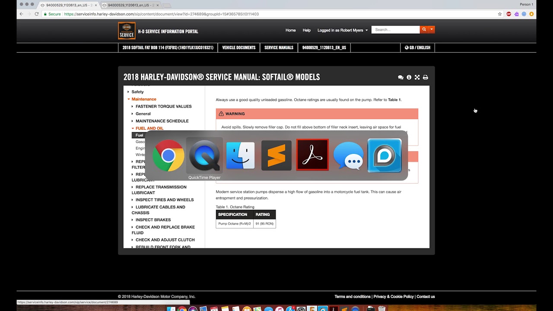Open the AdBlock Plus extension icon
The image size is (553, 311).
(509, 14)
